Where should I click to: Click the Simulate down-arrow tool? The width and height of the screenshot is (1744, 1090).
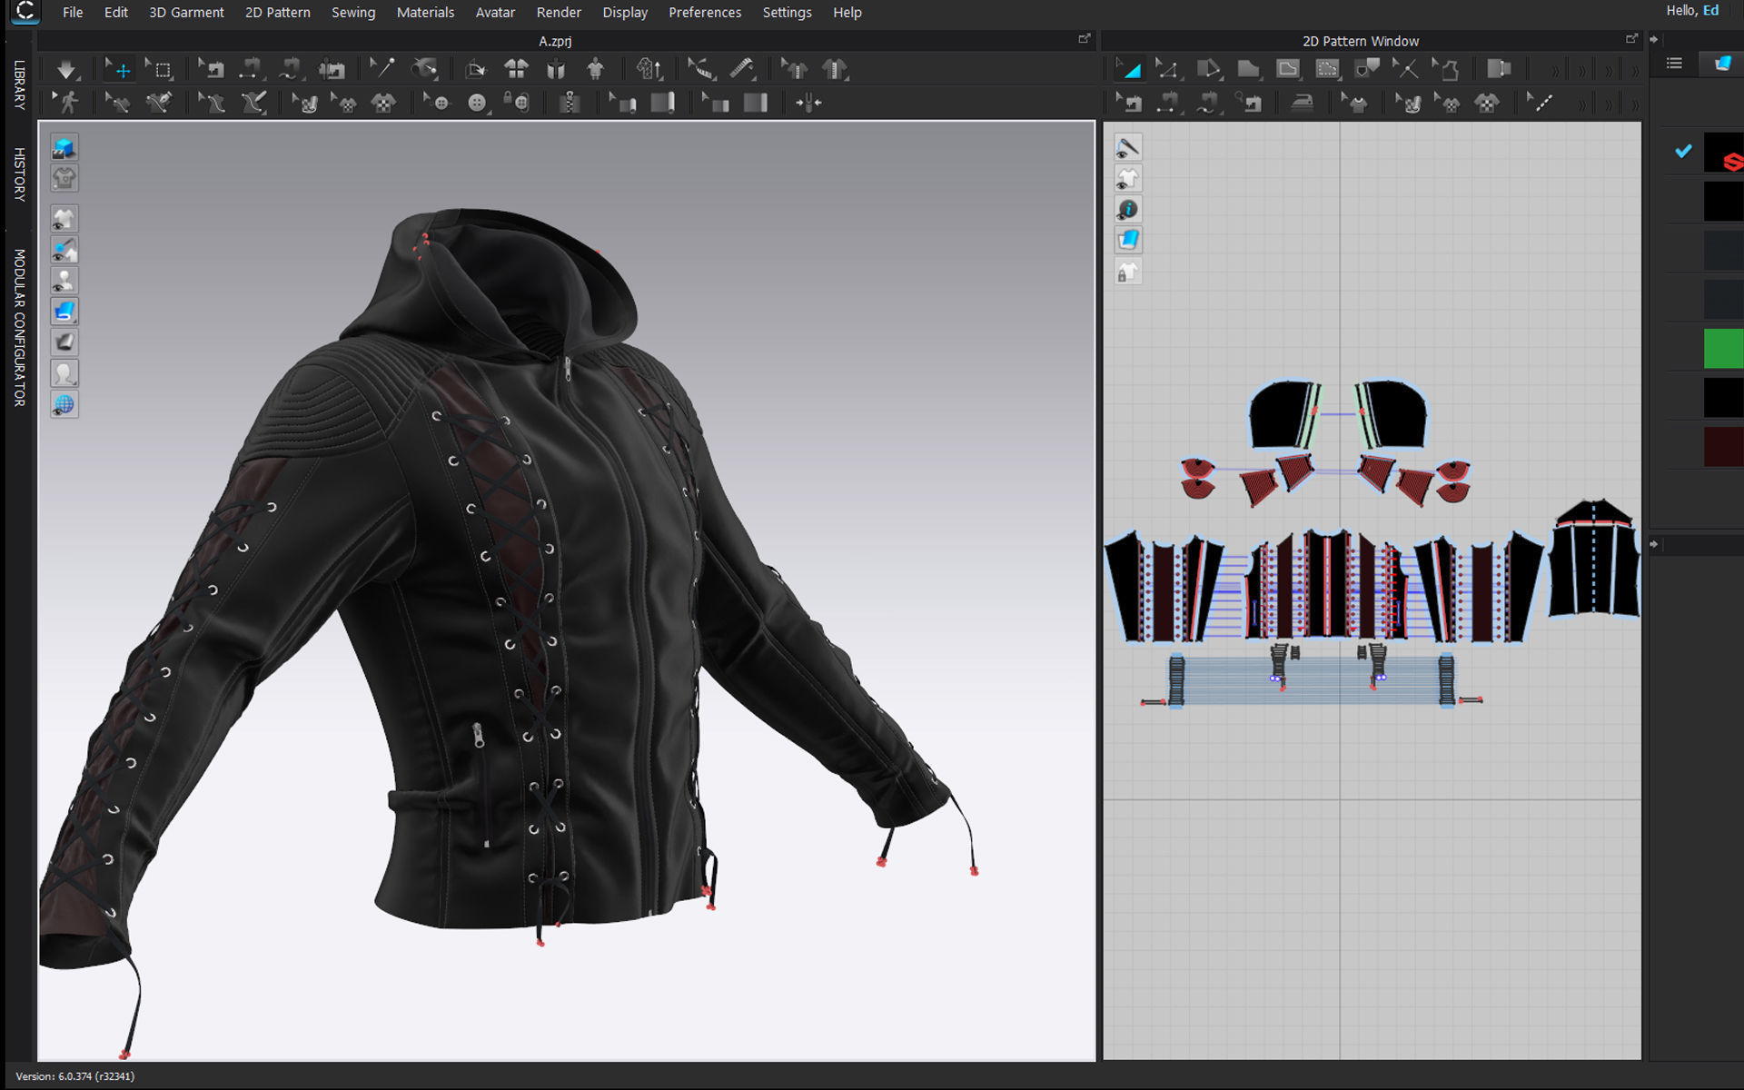point(66,69)
